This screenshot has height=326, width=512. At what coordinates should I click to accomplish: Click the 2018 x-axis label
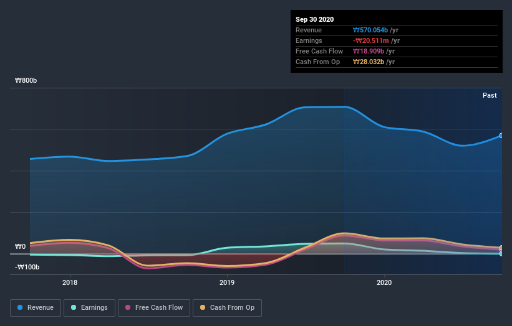(x=70, y=282)
